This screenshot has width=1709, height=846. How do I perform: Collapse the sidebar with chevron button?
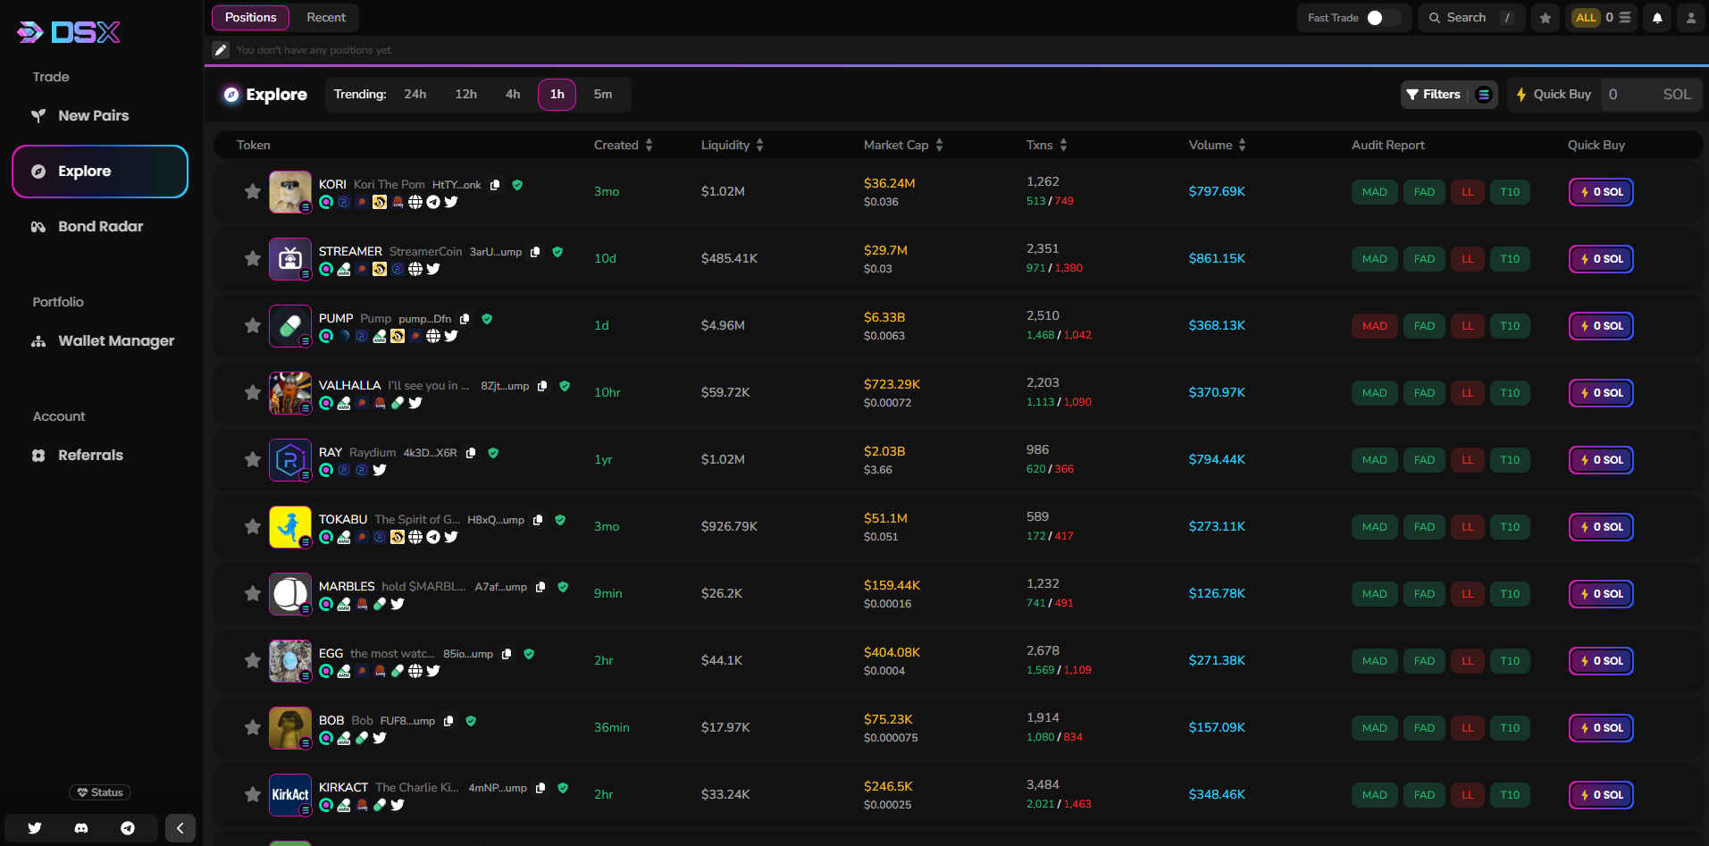point(180,828)
